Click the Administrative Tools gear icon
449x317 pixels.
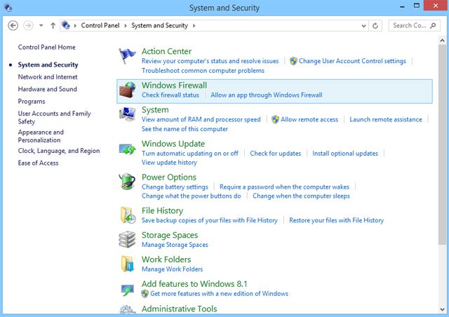(127, 309)
